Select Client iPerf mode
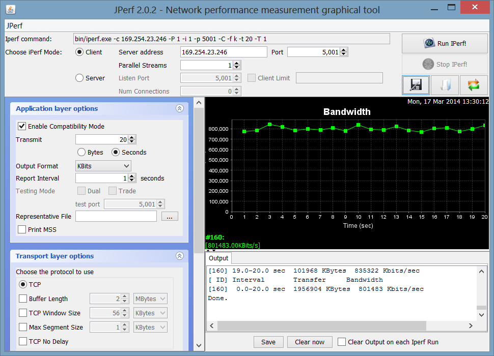494x356 pixels. pos(79,52)
